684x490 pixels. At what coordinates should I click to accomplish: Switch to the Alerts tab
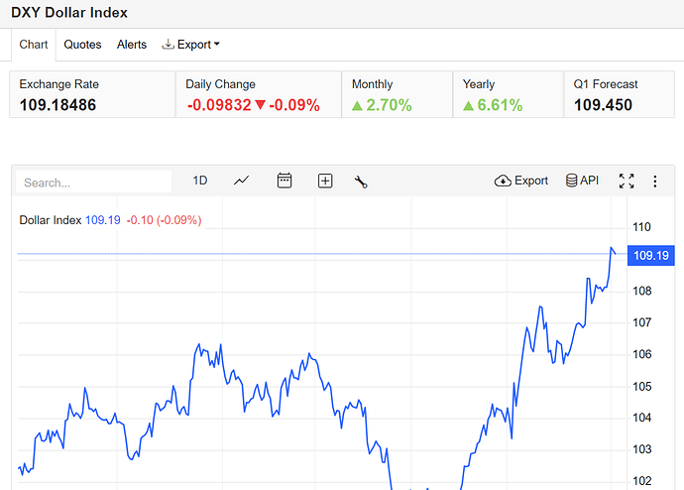point(132,45)
